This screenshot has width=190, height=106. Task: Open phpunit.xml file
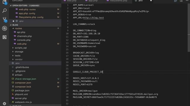coord(35,94)
